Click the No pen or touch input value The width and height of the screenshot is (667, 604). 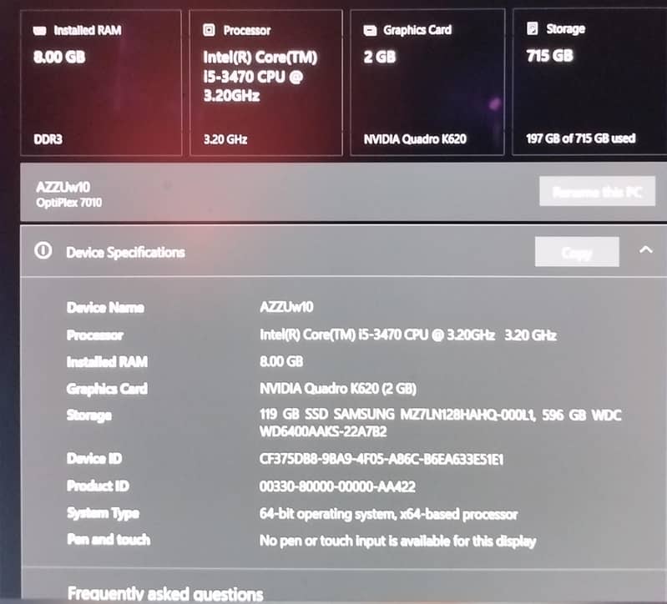tap(397, 541)
